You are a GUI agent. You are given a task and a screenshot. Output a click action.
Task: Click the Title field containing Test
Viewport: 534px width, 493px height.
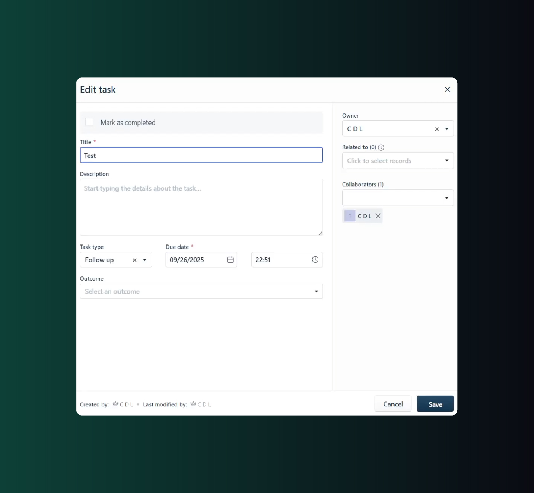201,155
